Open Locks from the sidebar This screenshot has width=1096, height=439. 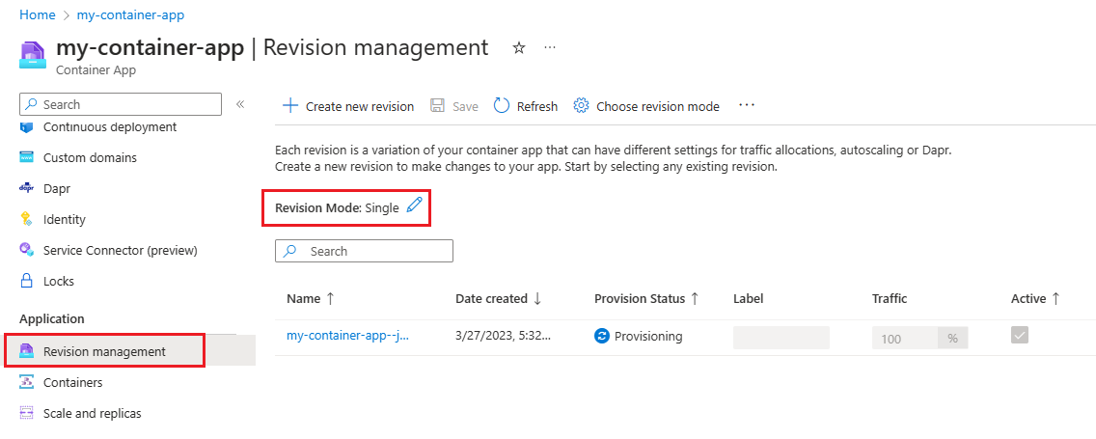point(59,282)
